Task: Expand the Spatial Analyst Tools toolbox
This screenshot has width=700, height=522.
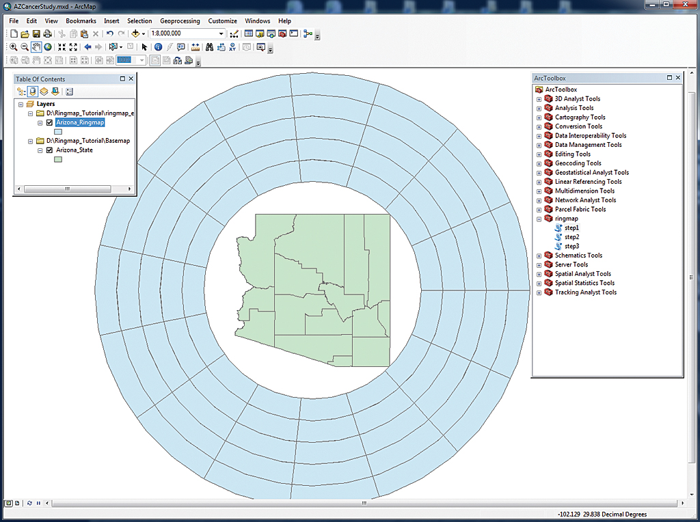Action: click(539, 274)
